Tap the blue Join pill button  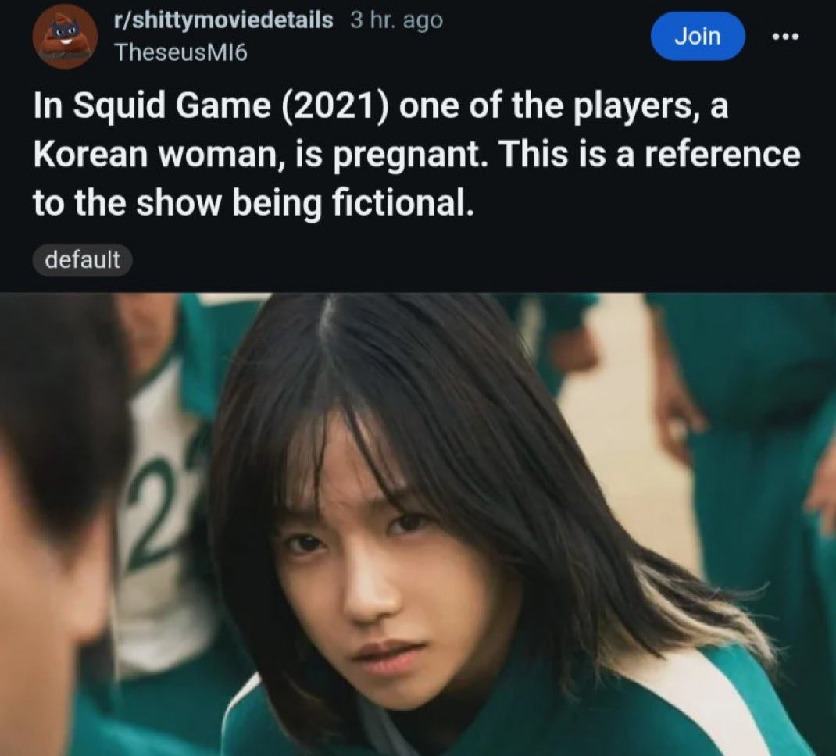(x=698, y=36)
